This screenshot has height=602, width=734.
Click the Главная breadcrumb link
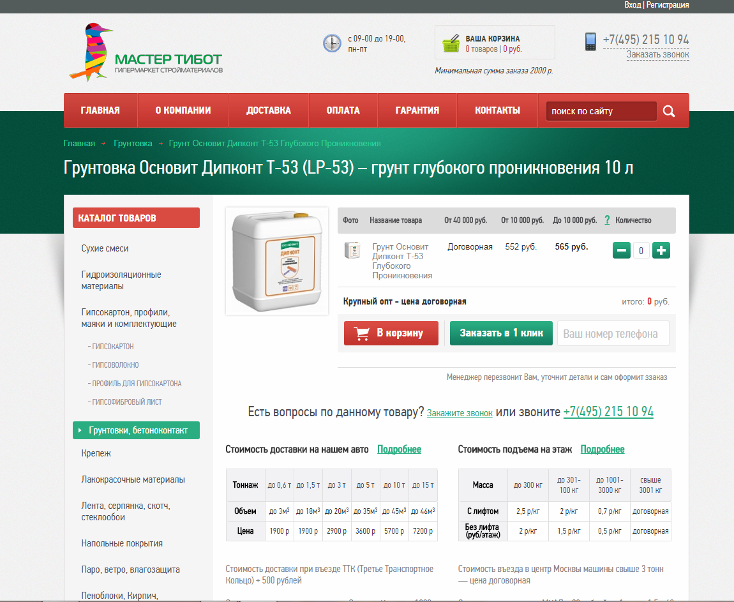pyautogui.click(x=79, y=143)
